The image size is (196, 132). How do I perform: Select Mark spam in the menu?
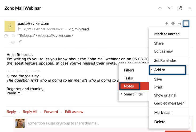click(169, 113)
